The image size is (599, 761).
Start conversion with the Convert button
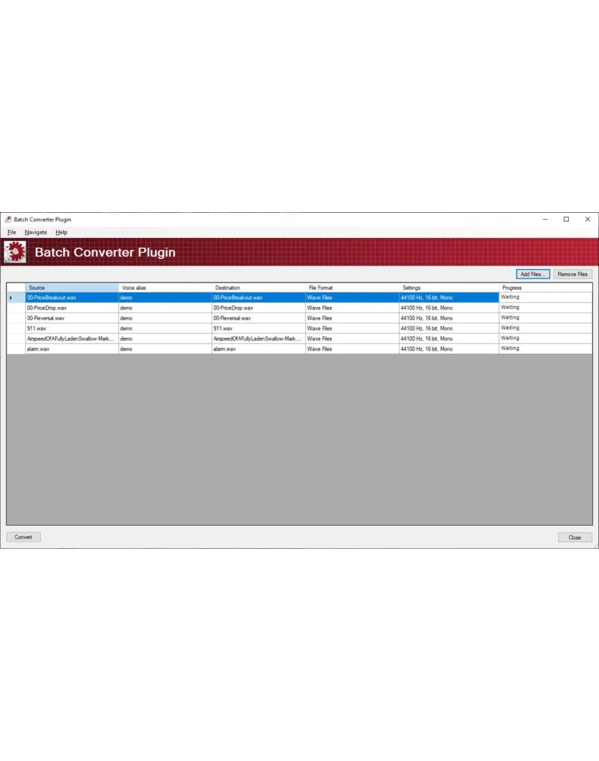pyautogui.click(x=24, y=537)
